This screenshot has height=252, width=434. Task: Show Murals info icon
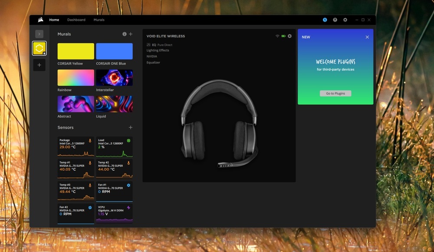(x=125, y=34)
